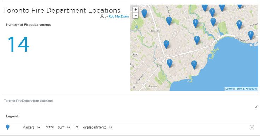The height and width of the screenshot is (136, 260).
Task: Click the Number of Firedepartments label
Action: click(x=28, y=25)
